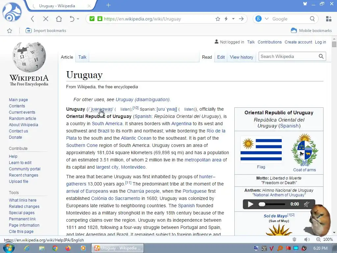Open the Wikipedia globe logo
The image size is (337, 253).
29,64
